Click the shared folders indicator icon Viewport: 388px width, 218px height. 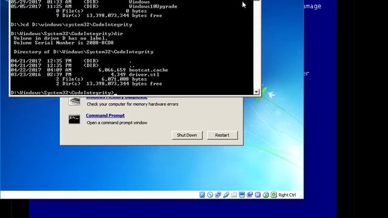[x=234, y=195]
